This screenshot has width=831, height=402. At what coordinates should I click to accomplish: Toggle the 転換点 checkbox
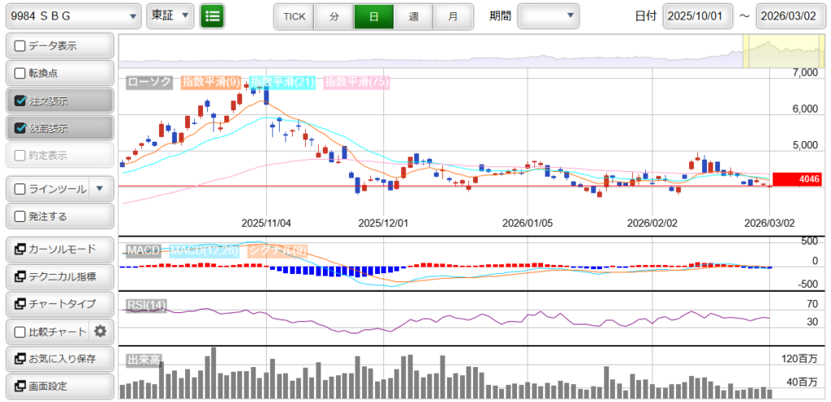coord(20,73)
